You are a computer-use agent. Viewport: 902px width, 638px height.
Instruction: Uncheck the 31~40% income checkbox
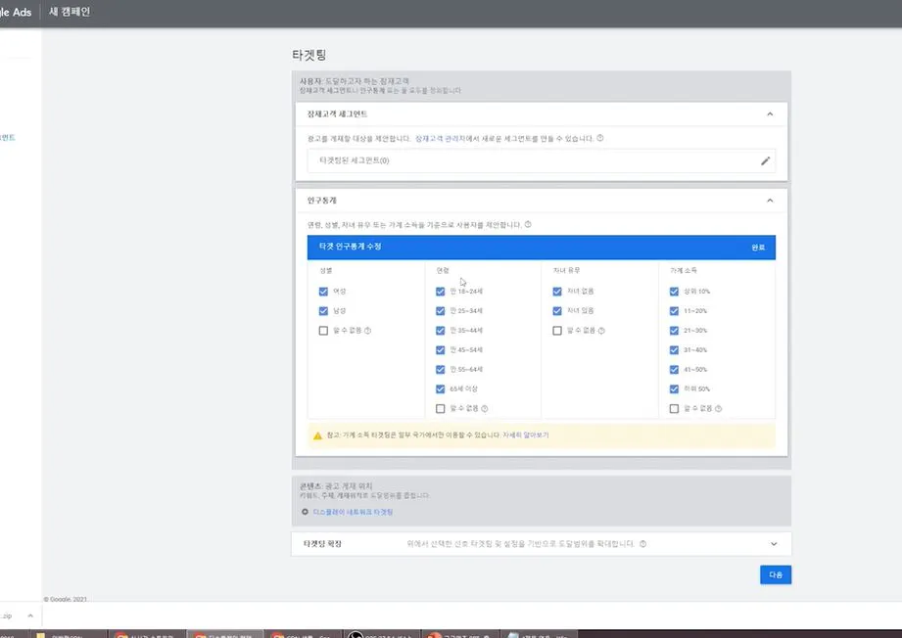pyautogui.click(x=674, y=350)
